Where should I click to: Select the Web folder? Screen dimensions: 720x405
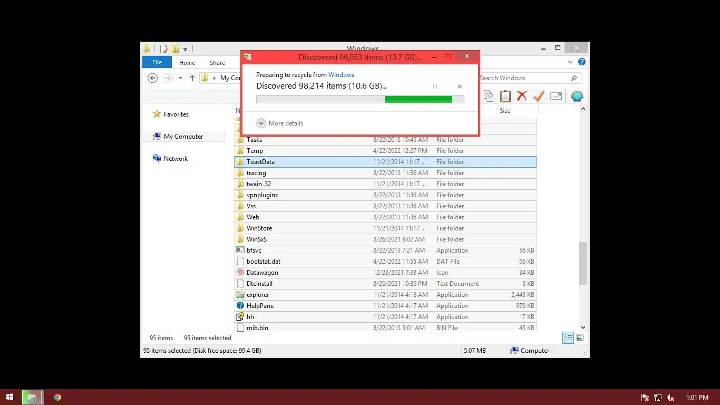click(x=385, y=217)
